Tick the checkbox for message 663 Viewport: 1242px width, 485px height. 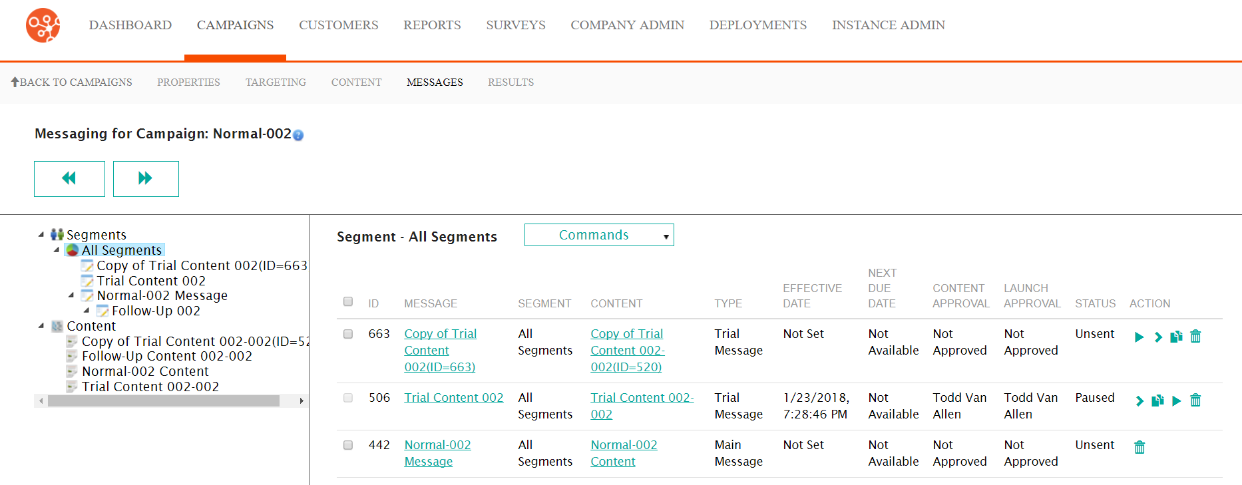[348, 334]
